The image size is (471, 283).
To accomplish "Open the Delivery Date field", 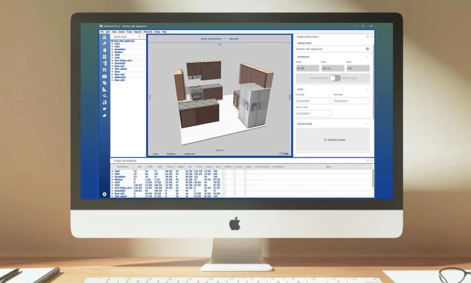I will pyautogui.click(x=314, y=113).
